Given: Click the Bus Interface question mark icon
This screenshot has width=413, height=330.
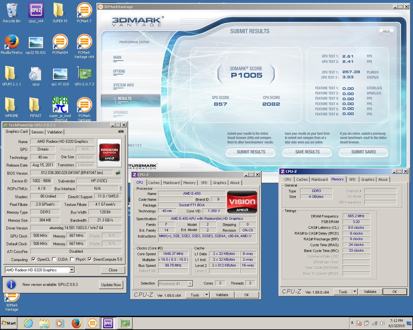Looking at the screenshot, I should [121, 189].
